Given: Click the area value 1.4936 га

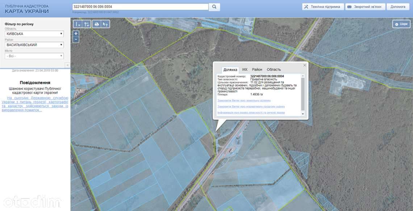Looking at the screenshot, I should [256, 94].
